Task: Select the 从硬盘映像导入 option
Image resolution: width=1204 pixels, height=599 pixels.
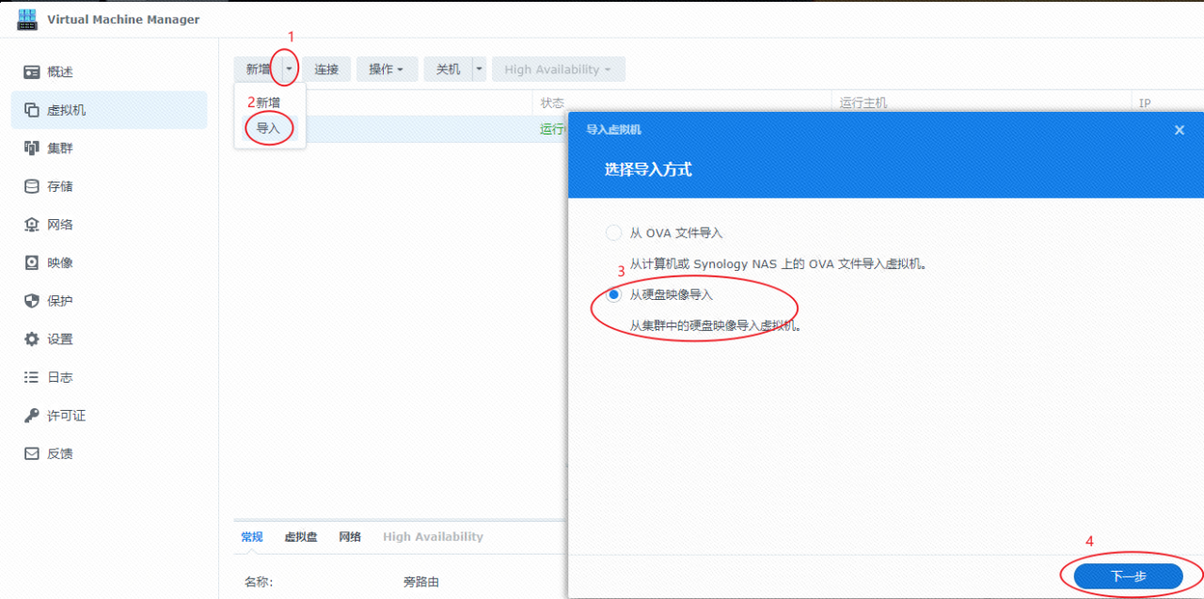Action: click(613, 294)
